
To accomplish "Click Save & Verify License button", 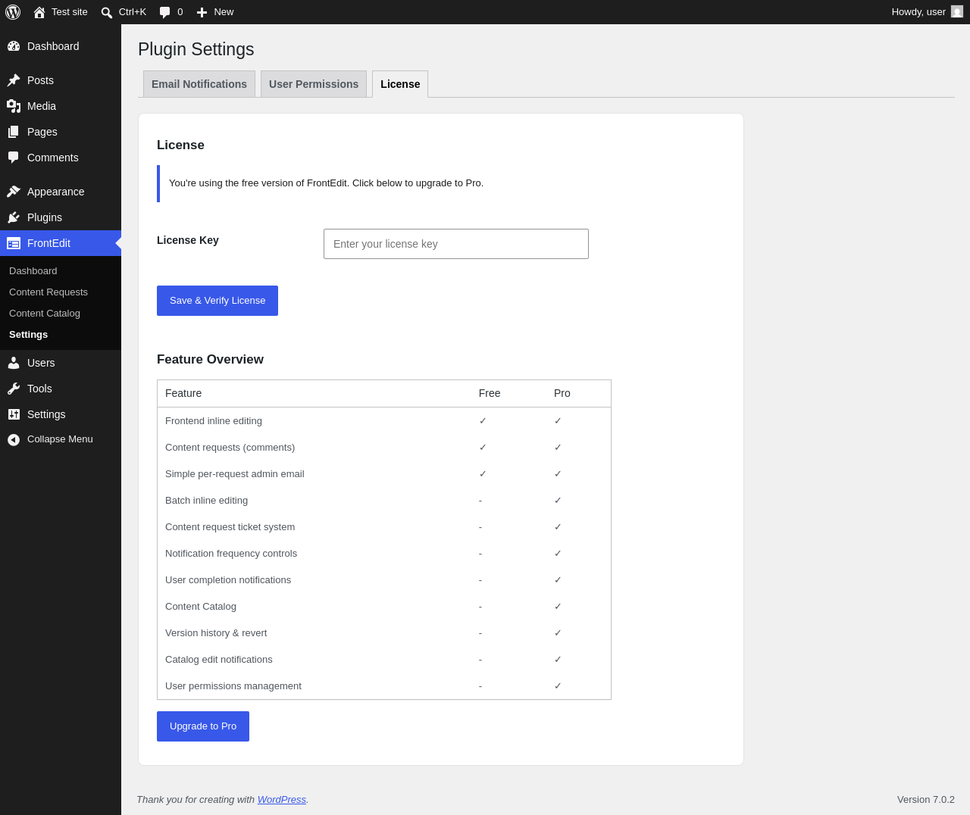I will (x=217, y=301).
